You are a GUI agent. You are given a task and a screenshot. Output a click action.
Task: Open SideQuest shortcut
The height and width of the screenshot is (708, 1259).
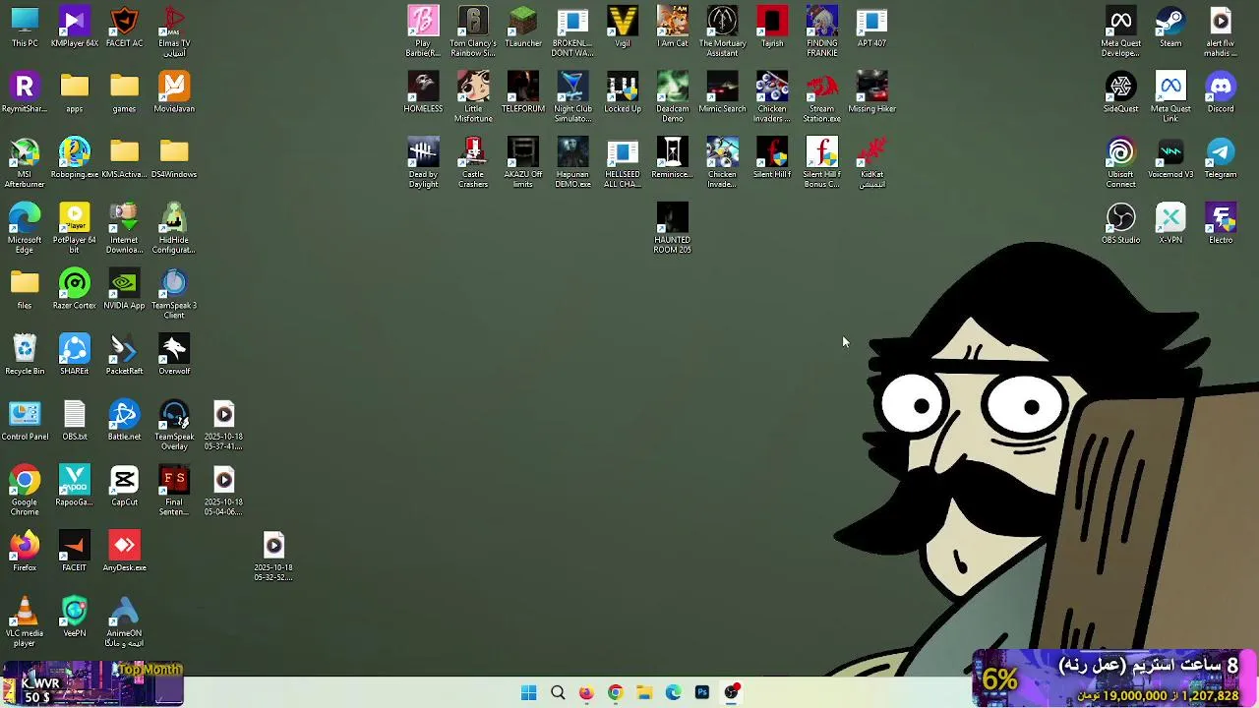pos(1120,92)
